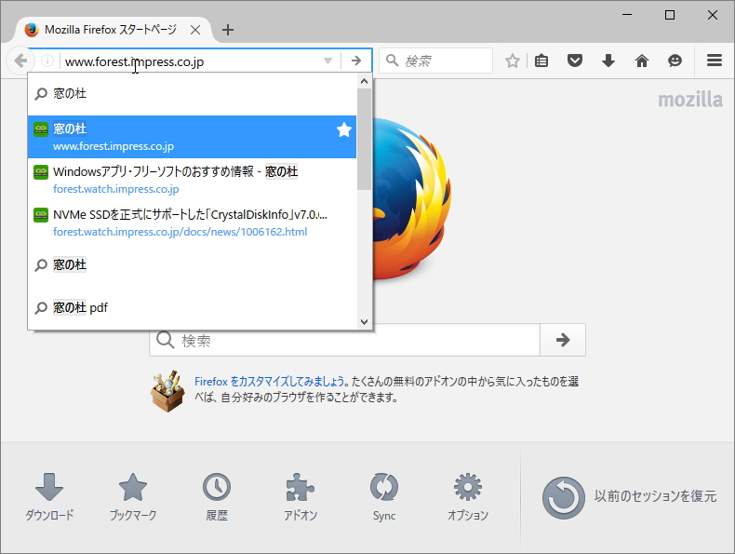735x554 pixels.
Task: Click the toolbar search field
Action: [436, 61]
